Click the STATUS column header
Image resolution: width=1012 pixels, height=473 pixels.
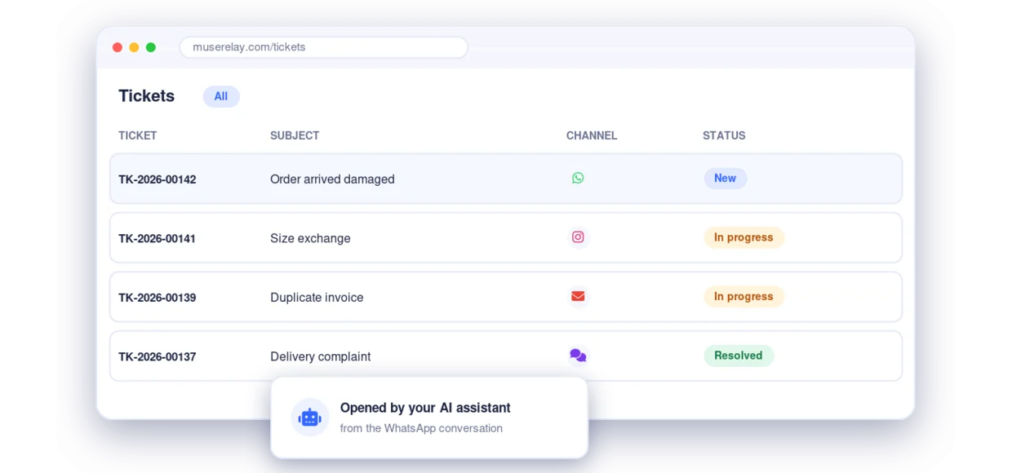(724, 135)
